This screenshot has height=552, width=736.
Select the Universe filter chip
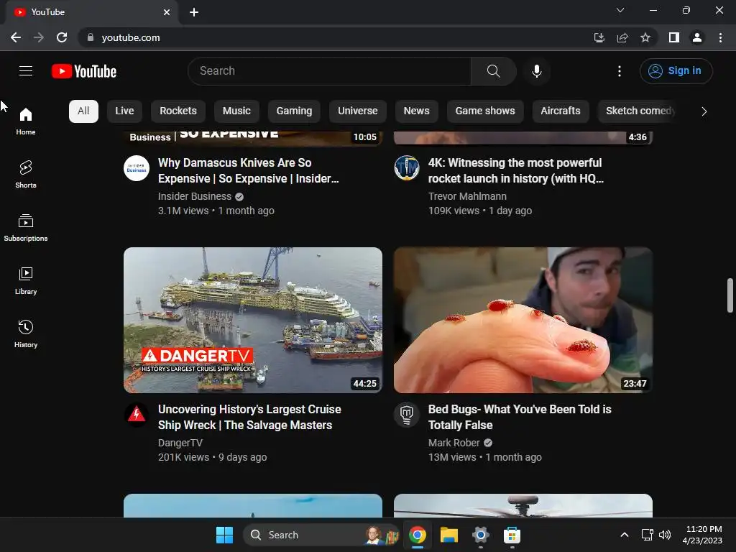pos(358,111)
